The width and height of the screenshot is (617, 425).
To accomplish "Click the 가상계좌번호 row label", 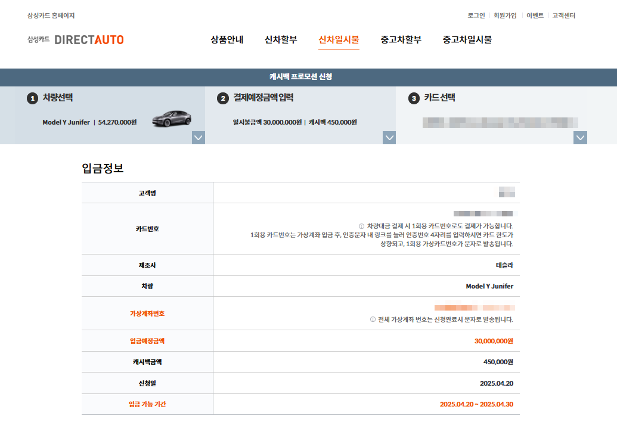I will coord(147,314).
